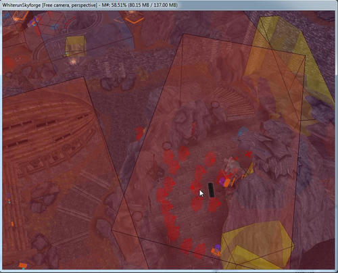The height and width of the screenshot is (273, 338).
Task: Select the red marker on the large box's left edge
Action: tap(141, 133)
